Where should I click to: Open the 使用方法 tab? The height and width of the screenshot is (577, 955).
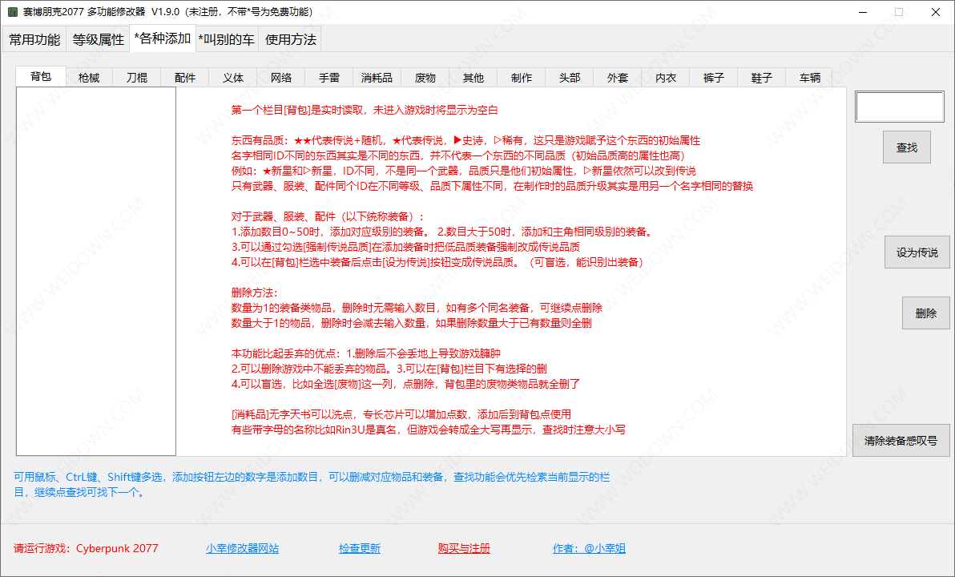[x=290, y=39]
